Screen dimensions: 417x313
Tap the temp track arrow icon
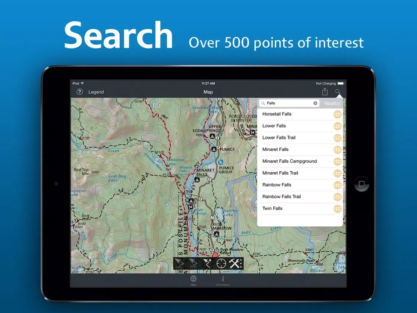click(193, 263)
